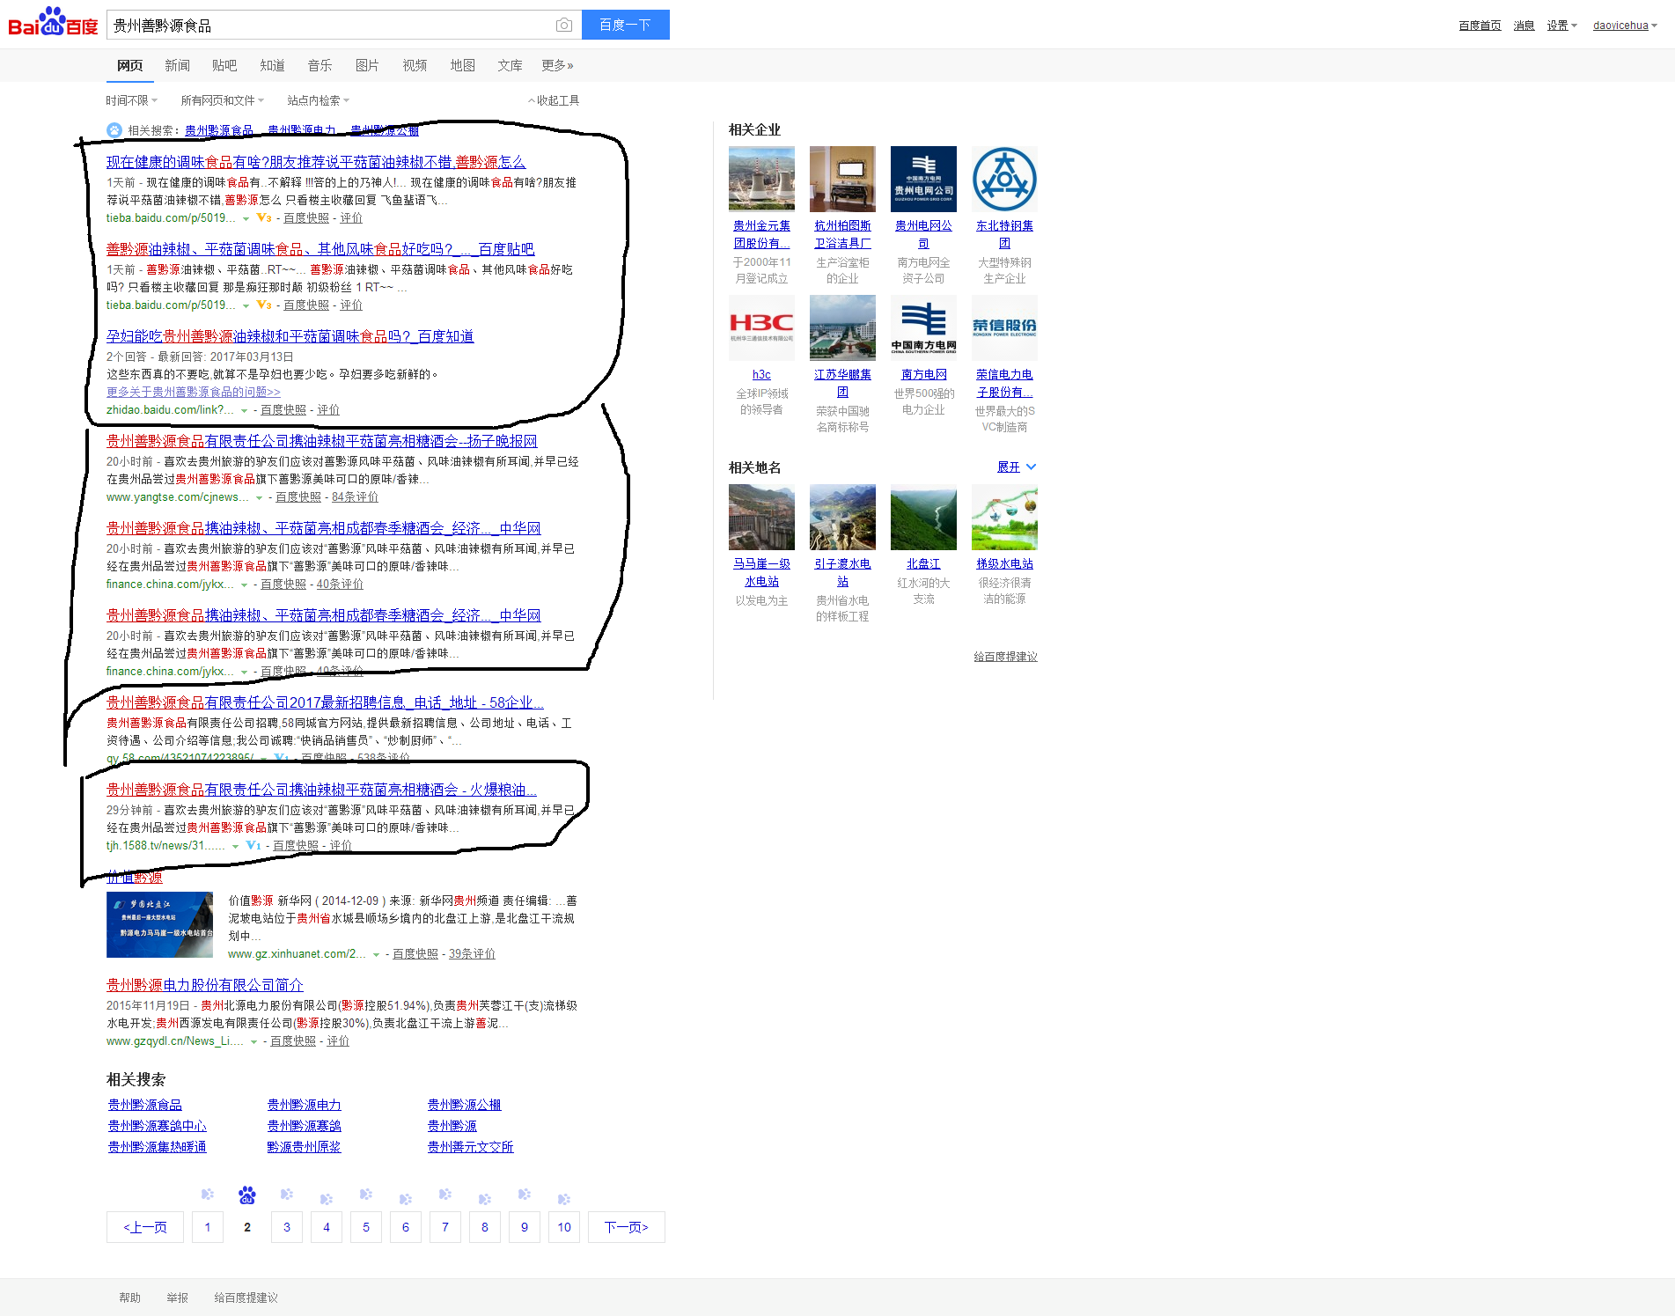The width and height of the screenshot is (1675, 1316).
Task: Expand 时间不限 time filter dropdown
Action: 132,100
